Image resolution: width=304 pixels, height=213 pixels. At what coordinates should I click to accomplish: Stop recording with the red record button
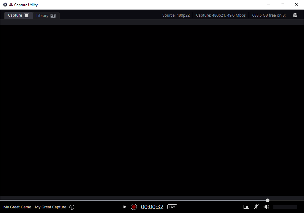coord(134,207)
